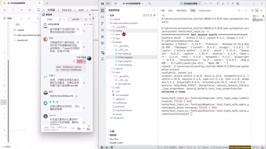
Task: Open the testing flask icon in the sidebar
Action: click(x=103, y=59)
